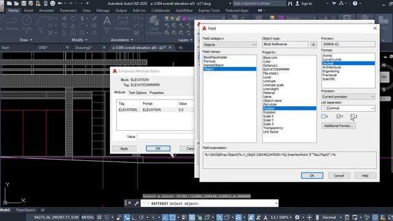Screen dimensions: 393x221
Task: Click OK in Enhanced Attribute Editor
Action: click(158, 149)
